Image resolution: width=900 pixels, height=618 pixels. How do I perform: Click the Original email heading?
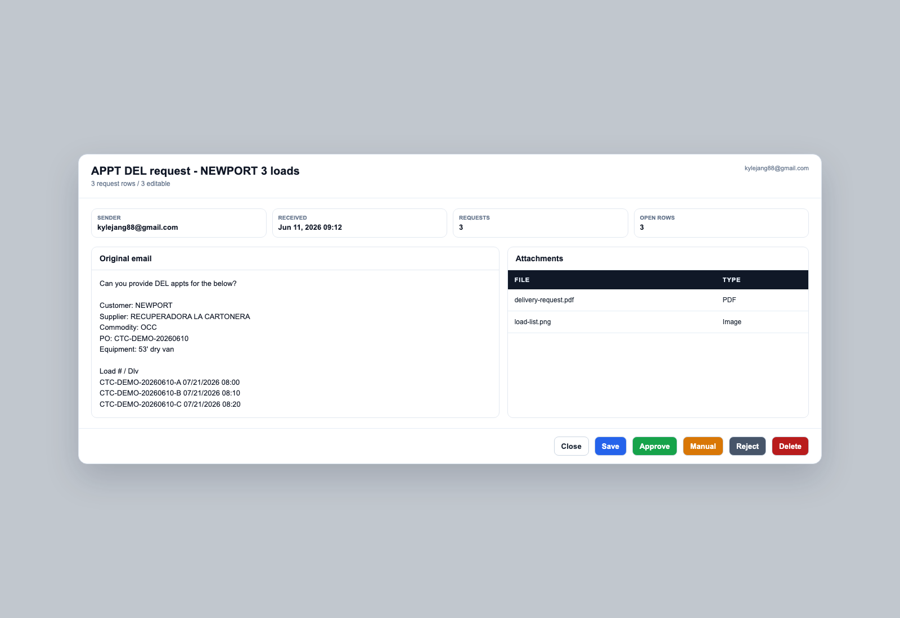(x=125, y=258)
